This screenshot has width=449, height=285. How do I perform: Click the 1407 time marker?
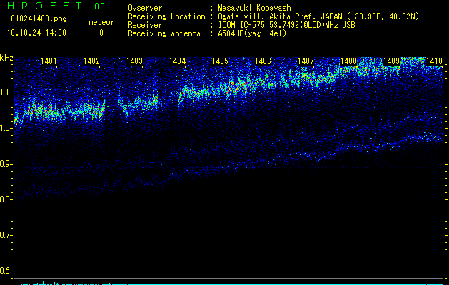(306, 61)
